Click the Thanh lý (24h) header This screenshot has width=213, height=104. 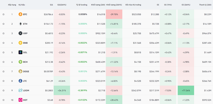(x=205, y=5)
